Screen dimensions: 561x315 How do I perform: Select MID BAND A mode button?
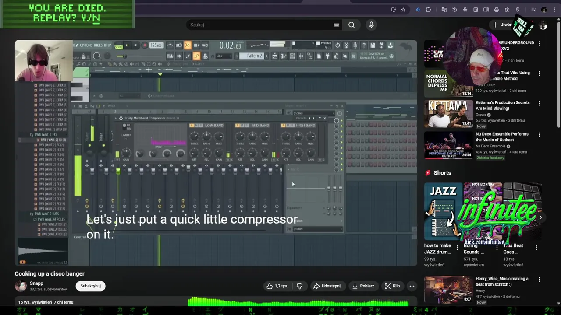(238, 126)
